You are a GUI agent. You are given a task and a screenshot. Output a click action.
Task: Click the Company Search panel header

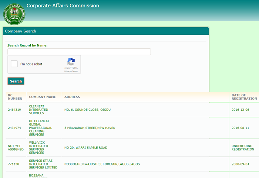click(x=106, y=31)
